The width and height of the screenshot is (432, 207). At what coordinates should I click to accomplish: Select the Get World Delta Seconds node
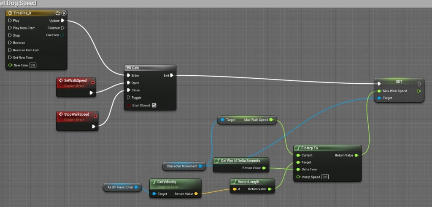pyautogui.click(x=240, y=161)
